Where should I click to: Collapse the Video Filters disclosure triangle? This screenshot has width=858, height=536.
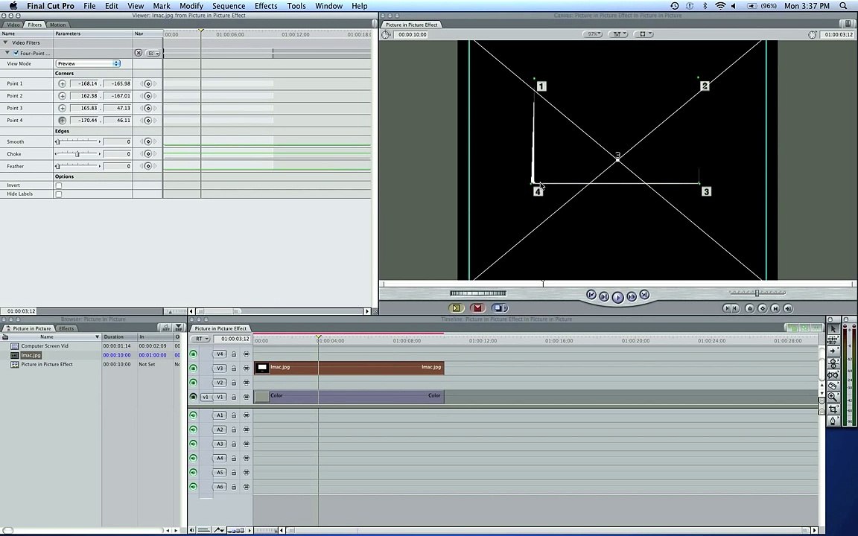point(5,42)
